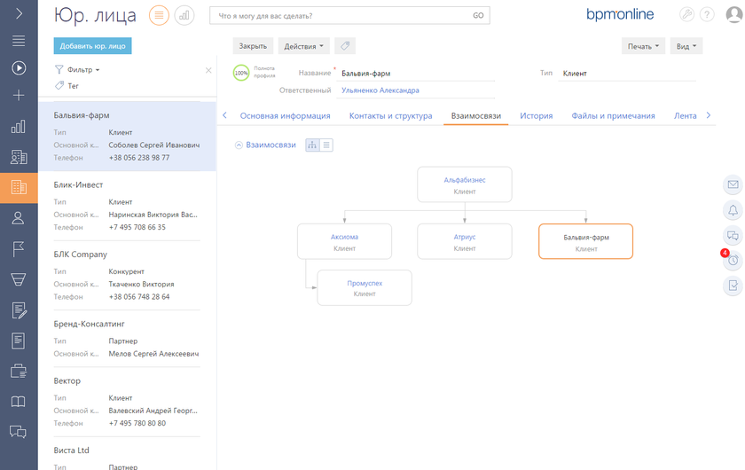This screenshot has width=745, height=470.
Task: Click the Добавить юр. лицо button
Action: tap(92, 46)
